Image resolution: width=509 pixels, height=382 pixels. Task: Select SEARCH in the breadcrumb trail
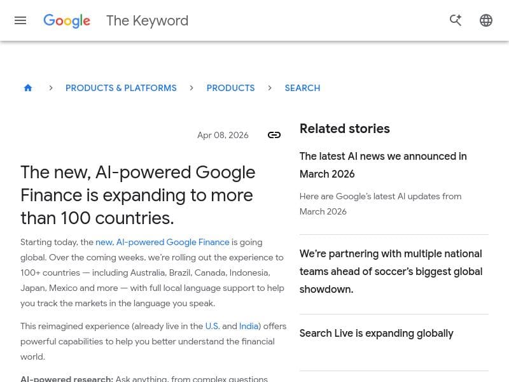coord(302,88)
